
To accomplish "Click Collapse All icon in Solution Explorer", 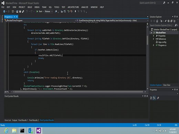I will [171, 21].
